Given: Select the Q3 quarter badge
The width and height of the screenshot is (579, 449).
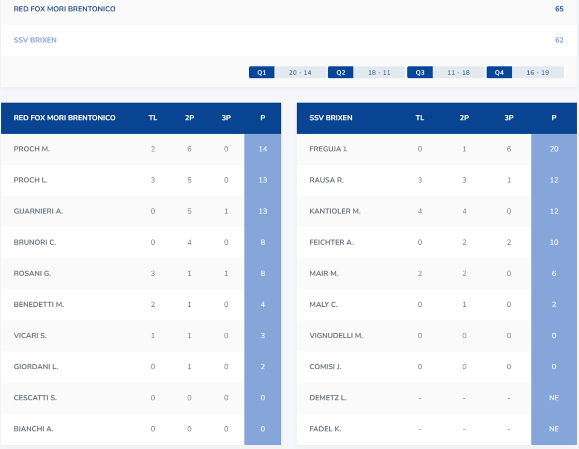Looking at the screenshot, I should [420, 73].
